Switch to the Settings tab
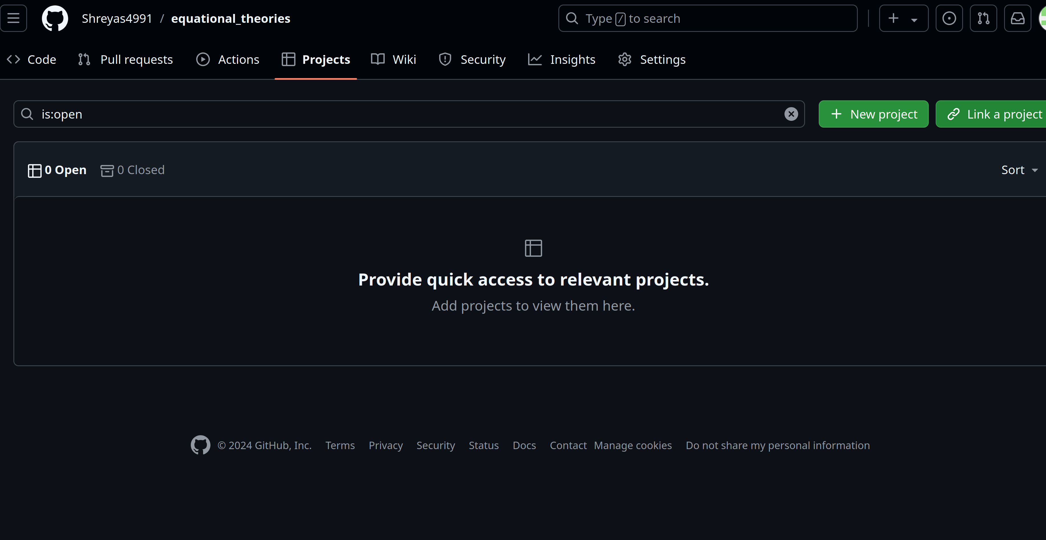 (x=652, y=60)
